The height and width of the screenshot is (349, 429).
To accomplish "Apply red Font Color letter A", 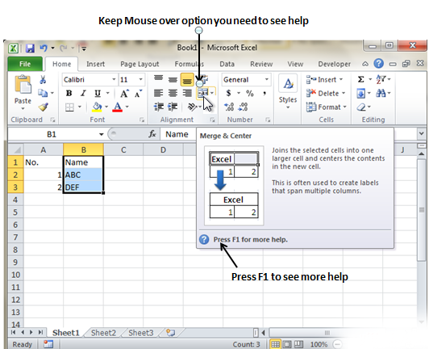I will pyautogui.click(x=118, y=107).
